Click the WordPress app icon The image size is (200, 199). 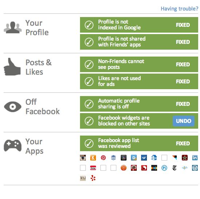(x=195, y=168)
